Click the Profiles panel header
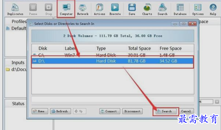The height and width of the screenshot is (130, 221). (x=19, y=21)
